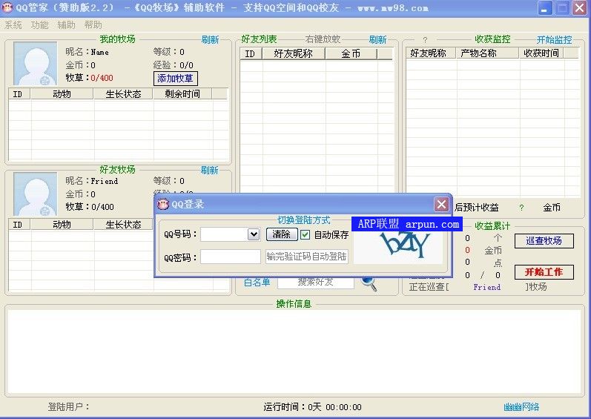Click 切换登陆方式 link
Viewport: 591px width, 419px height.
tap(304, 220)
